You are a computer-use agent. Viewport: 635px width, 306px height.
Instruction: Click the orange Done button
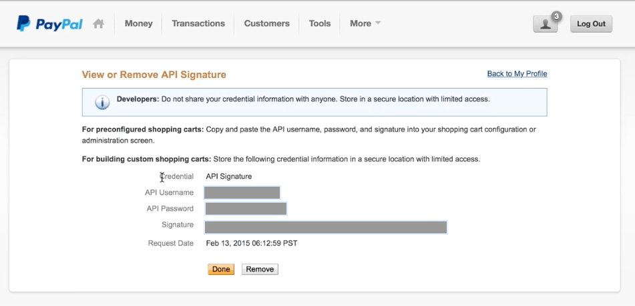[221, 269]
